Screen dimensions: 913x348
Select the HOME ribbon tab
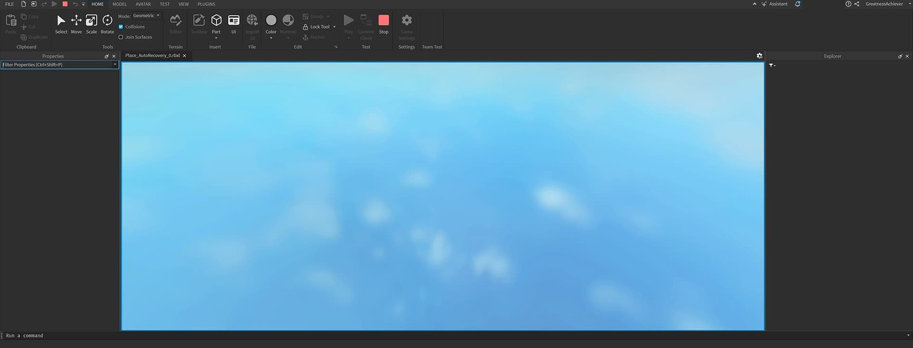[x=97, y=4]
